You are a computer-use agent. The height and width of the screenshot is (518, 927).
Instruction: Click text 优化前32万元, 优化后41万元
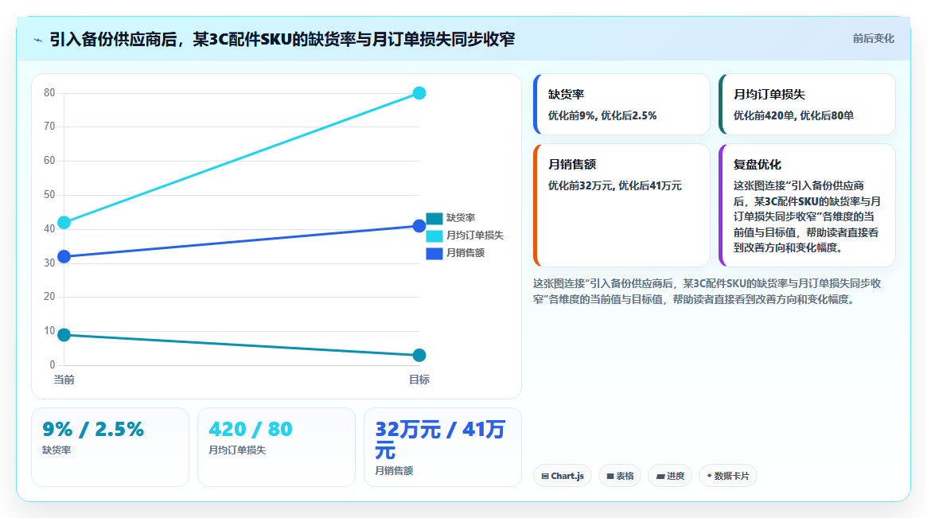[x=614, y=185]
